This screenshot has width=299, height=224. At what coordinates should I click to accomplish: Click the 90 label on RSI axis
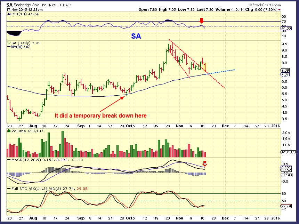point(284,17)
